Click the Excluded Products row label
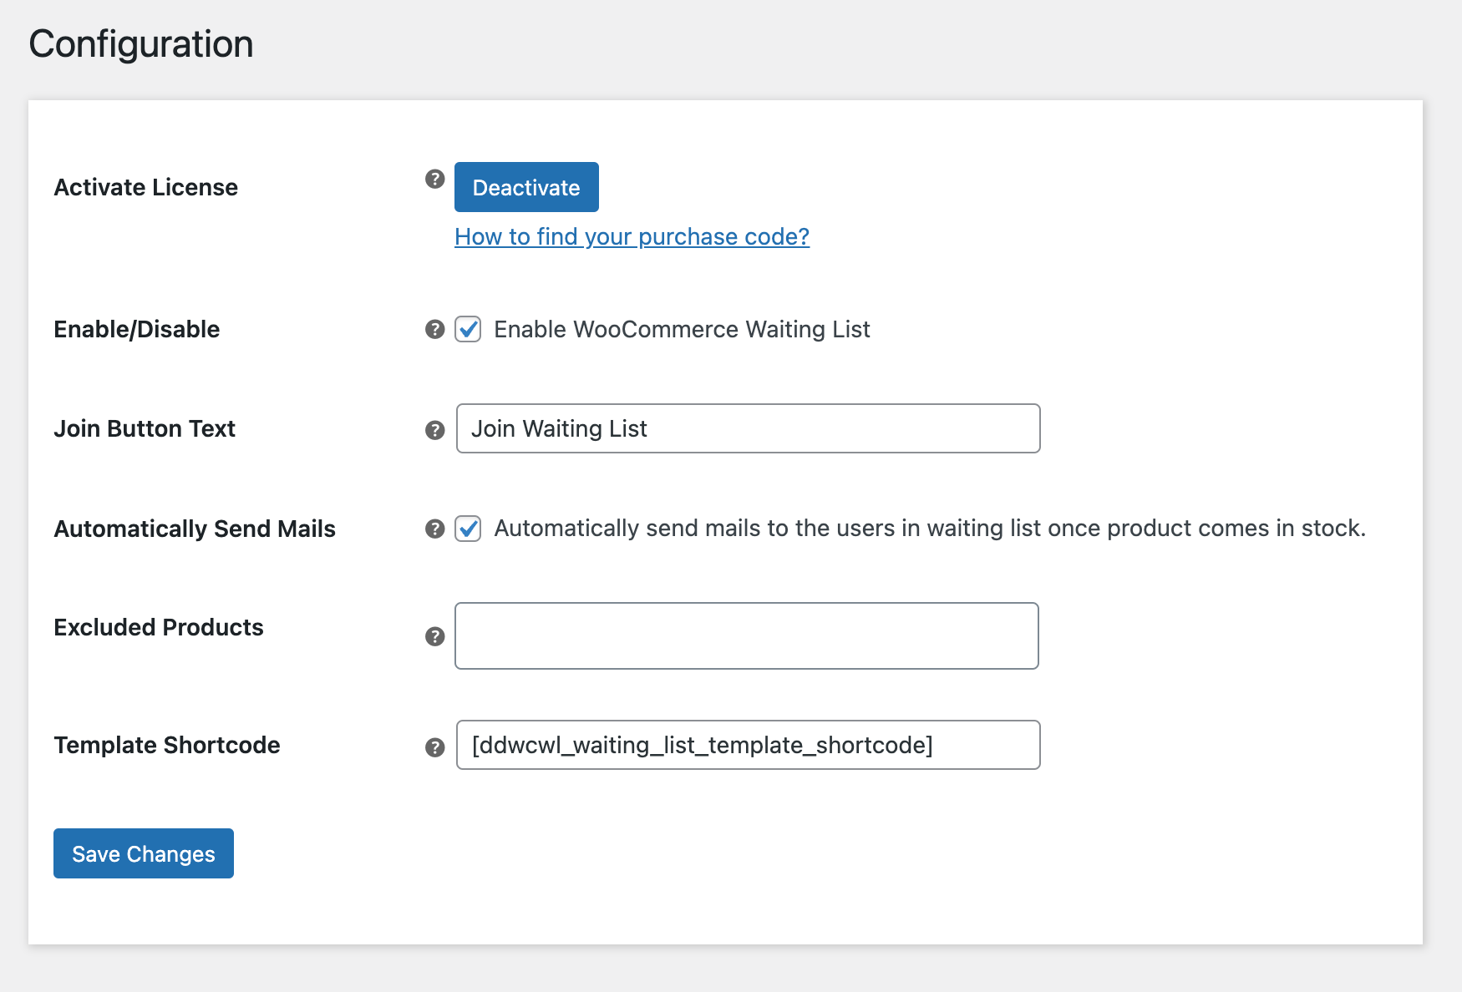 point(159,627)
